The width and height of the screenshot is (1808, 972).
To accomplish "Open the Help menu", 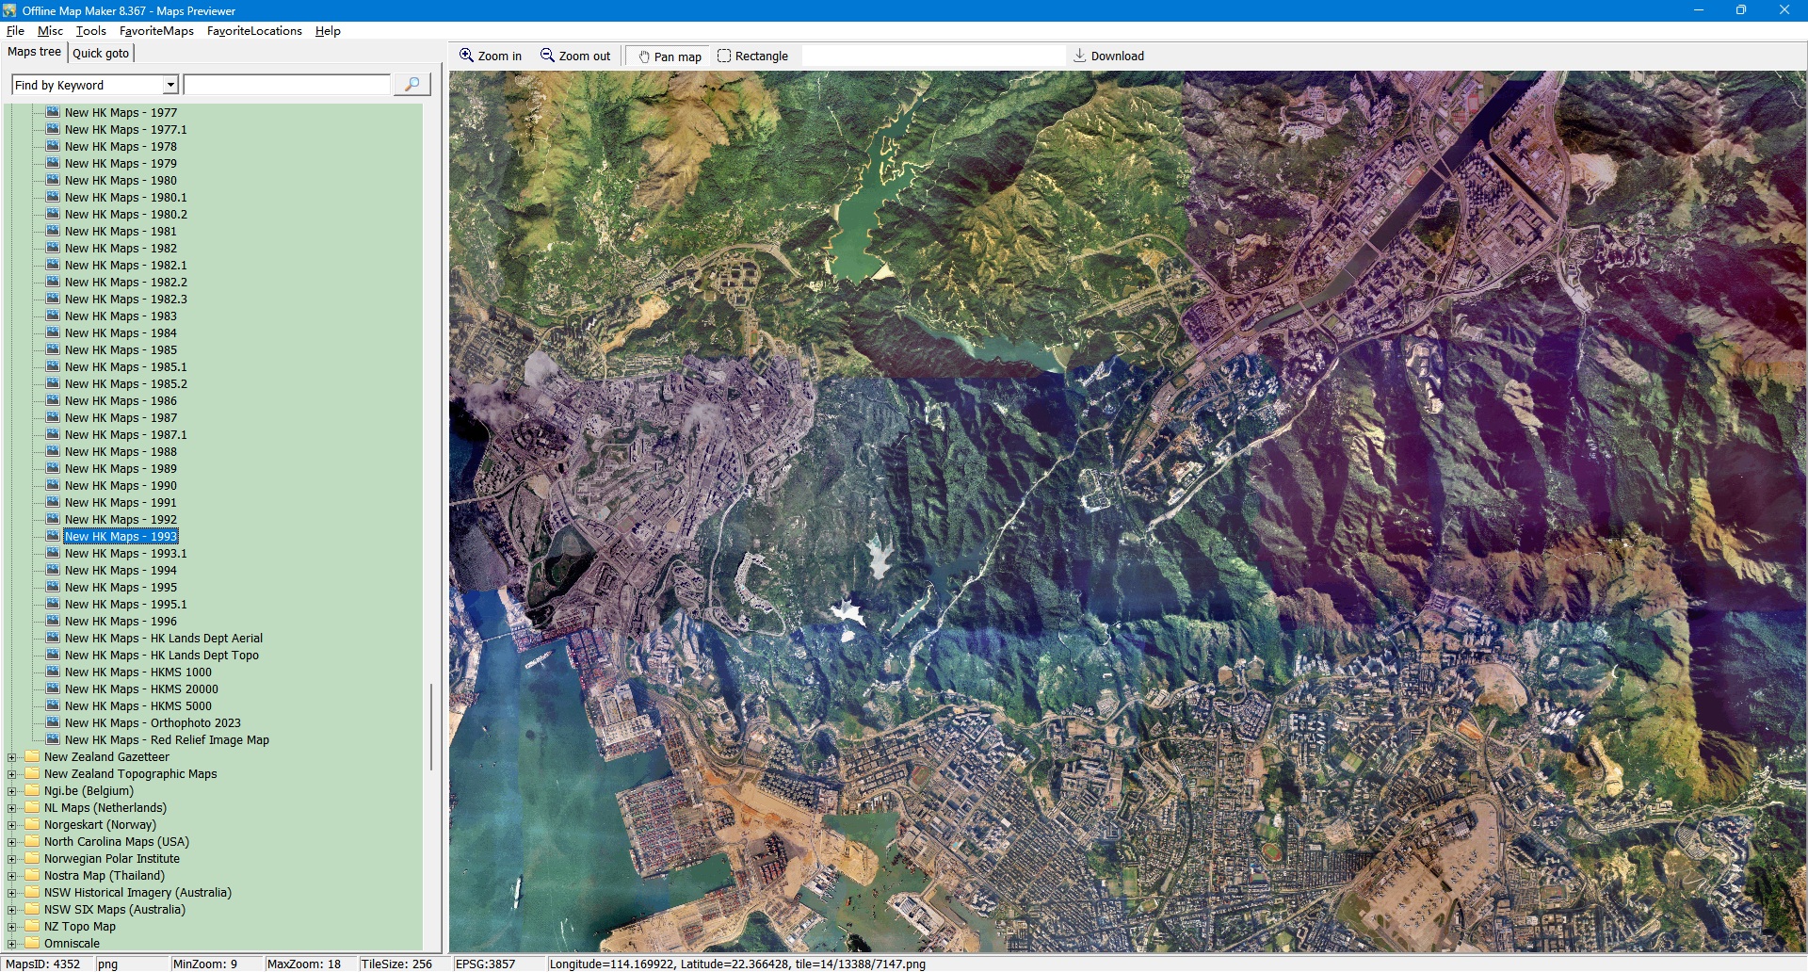I will (328, 31).
